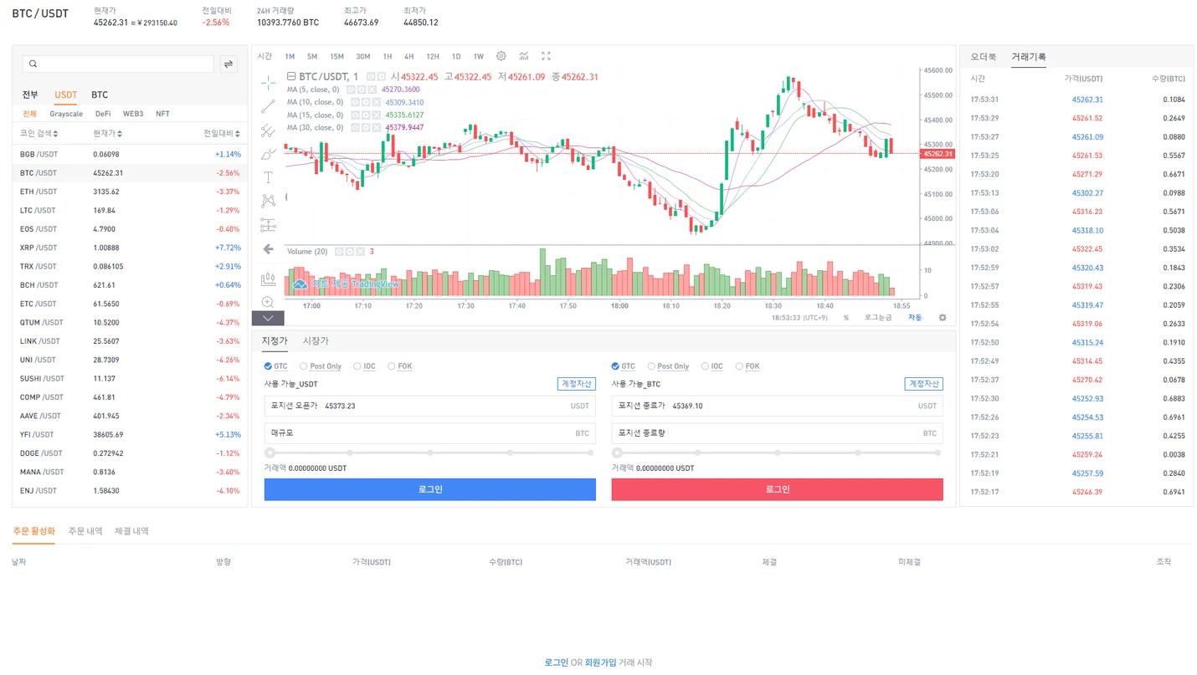Open settings for MA 15 indicator

[366, 115]
